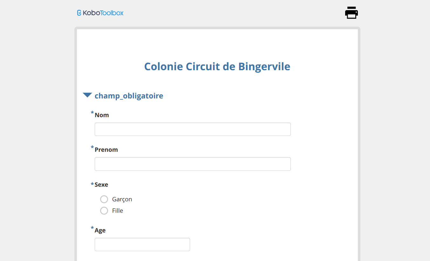This screenshot has height=261, width=430.
Task: Collapse the champ_obligatoire group triangle
Action: click(x=87, y=95)
